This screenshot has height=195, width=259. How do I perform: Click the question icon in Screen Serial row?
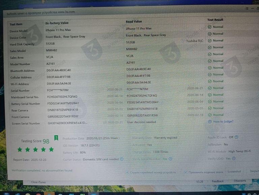coord(209,122)
